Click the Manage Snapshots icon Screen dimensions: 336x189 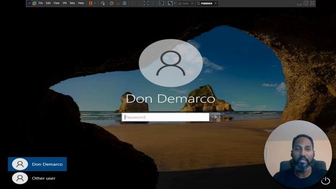pyautogui.click(x=124, y=3)
